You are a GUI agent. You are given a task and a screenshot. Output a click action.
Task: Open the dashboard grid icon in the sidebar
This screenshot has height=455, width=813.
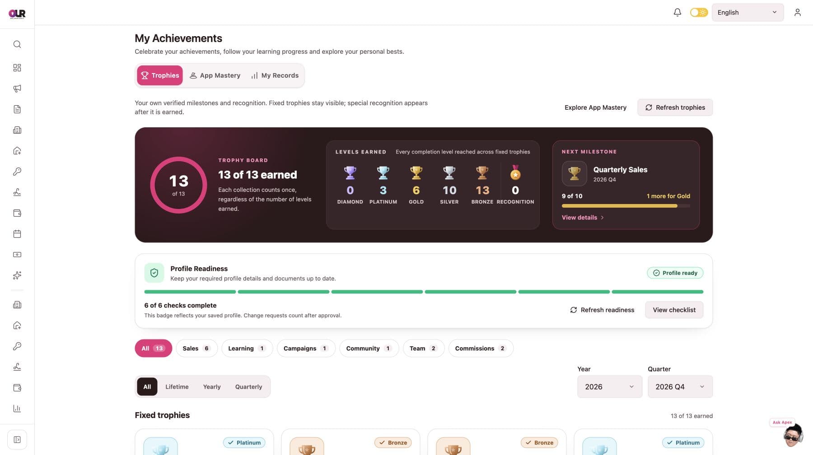17,68
